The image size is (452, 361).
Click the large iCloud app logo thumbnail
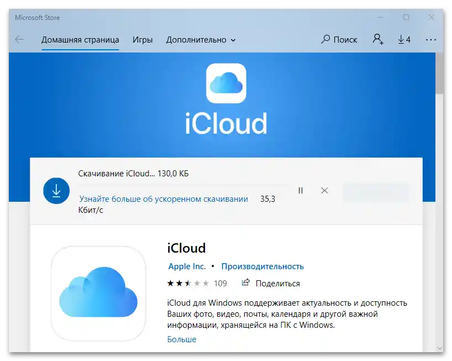coord(98,293)
